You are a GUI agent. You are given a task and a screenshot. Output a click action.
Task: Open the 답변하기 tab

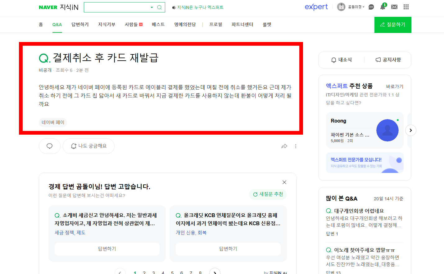pos(80,25)
